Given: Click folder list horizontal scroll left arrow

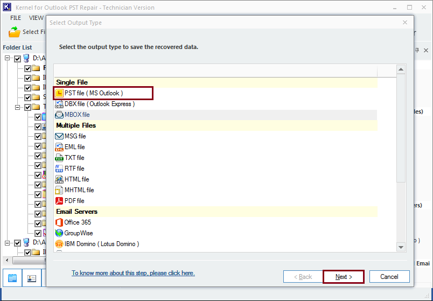Looking at the screenshot, I should click(7, 260).
